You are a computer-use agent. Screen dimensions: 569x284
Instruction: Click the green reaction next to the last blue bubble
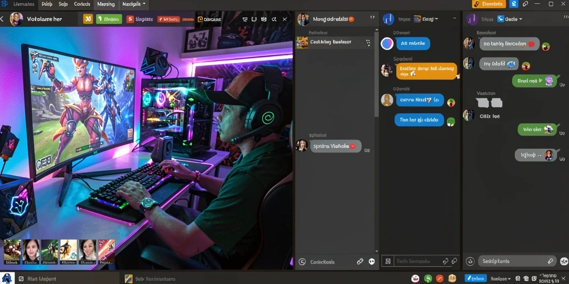point(451,121)
